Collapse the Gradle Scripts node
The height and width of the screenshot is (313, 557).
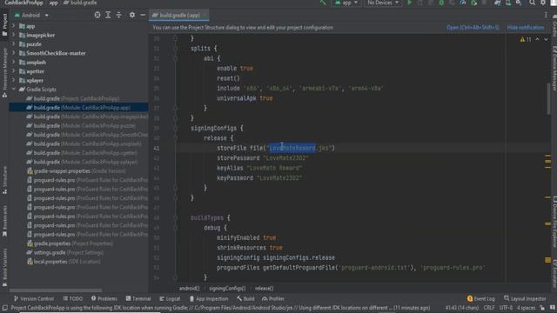click(14, 89)
